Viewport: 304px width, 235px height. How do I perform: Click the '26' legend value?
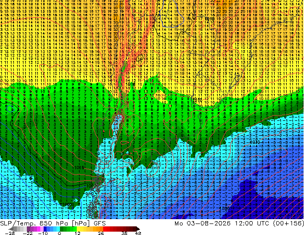click(x=101, y=233)
